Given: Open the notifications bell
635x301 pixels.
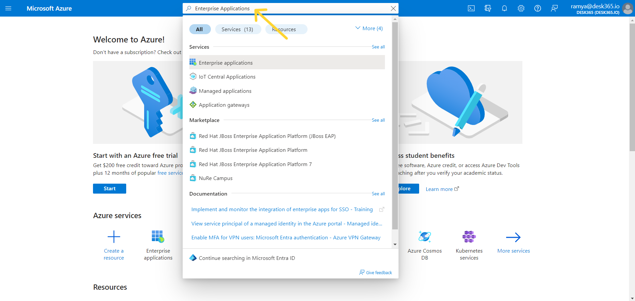Looking at the screenshot, I should [504, 8].
